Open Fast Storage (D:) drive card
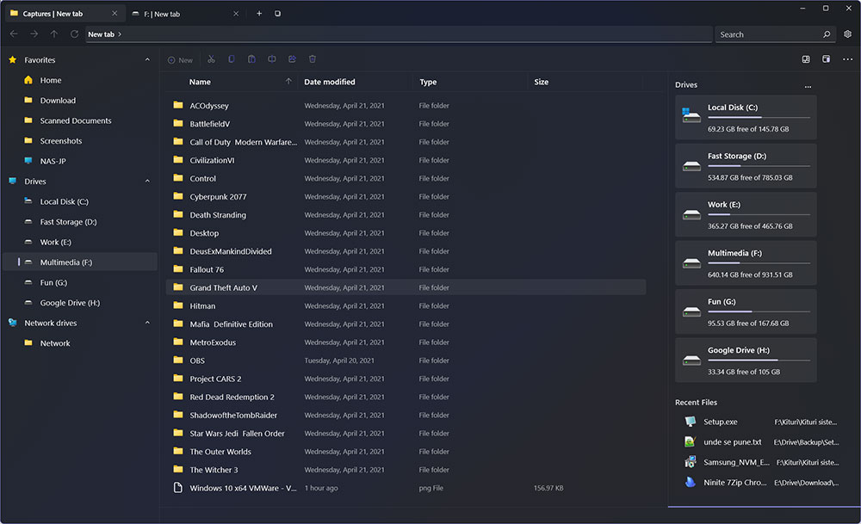This screenshot has width=861, height=524. point(746,166)
